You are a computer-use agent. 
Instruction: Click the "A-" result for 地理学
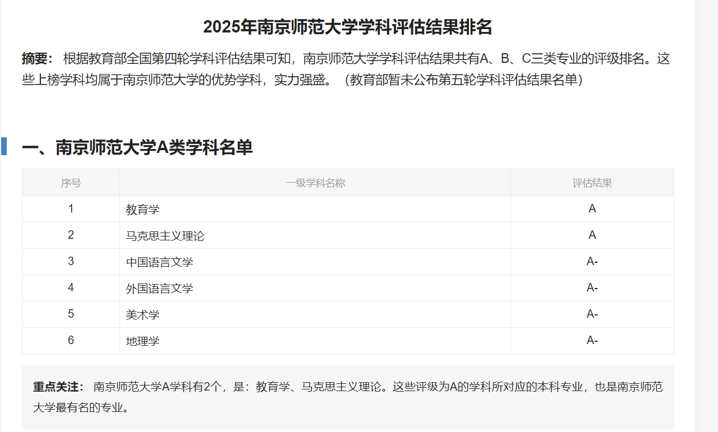[x=592, y=340]
